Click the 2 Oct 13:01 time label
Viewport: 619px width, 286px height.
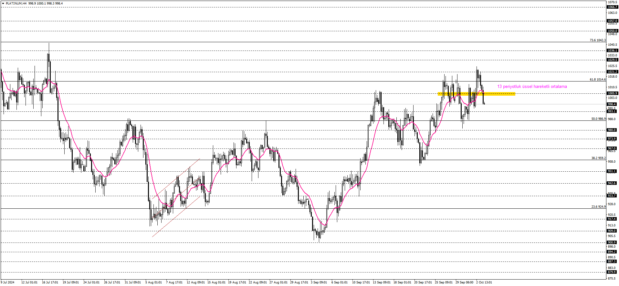coord(484,282)
